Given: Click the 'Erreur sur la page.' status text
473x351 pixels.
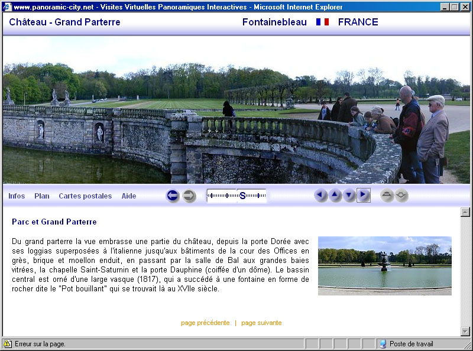Looking at the screenshot, I should tap(40, 344).
